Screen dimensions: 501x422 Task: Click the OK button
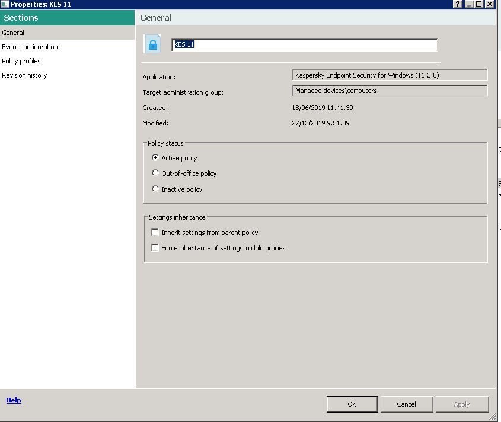(352, 404)
